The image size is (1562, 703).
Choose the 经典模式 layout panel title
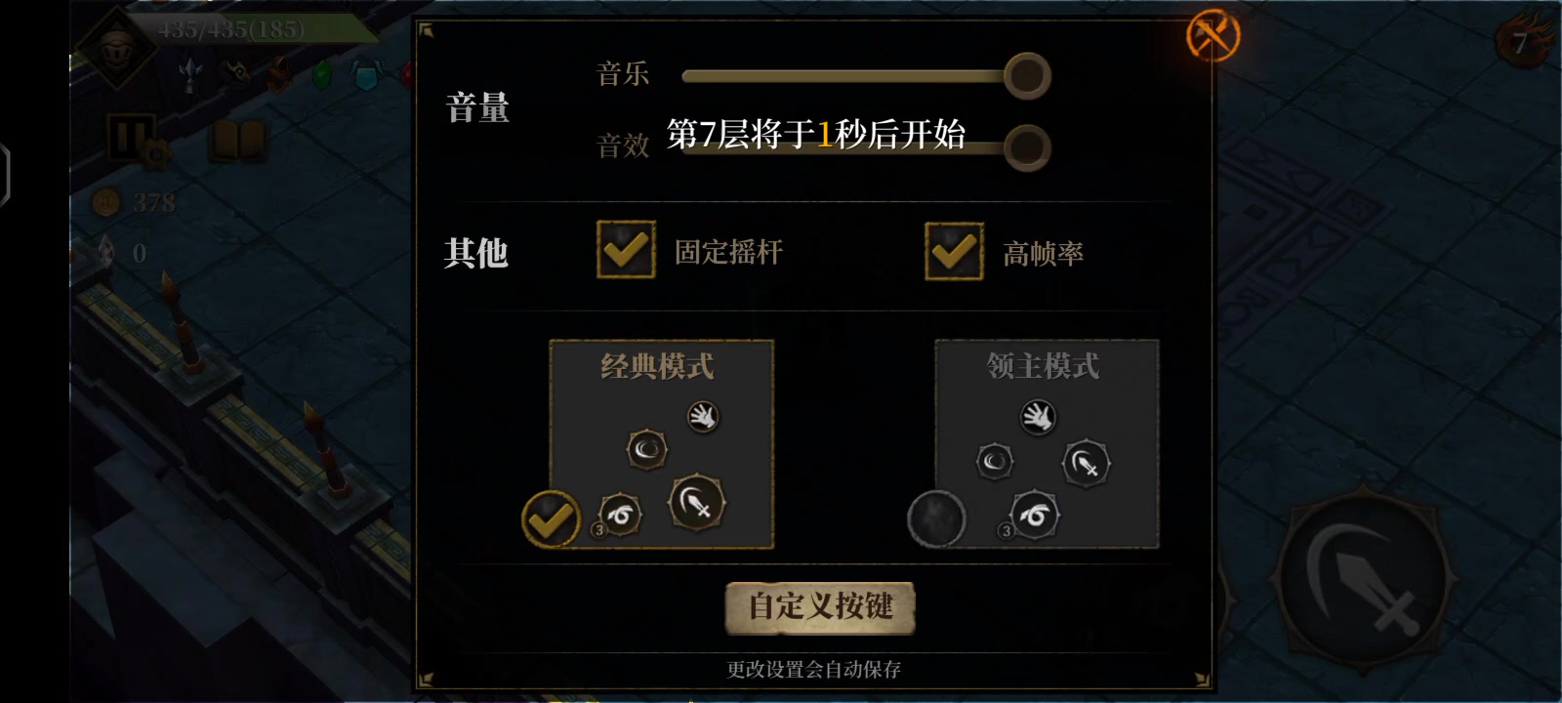(657, 366)
